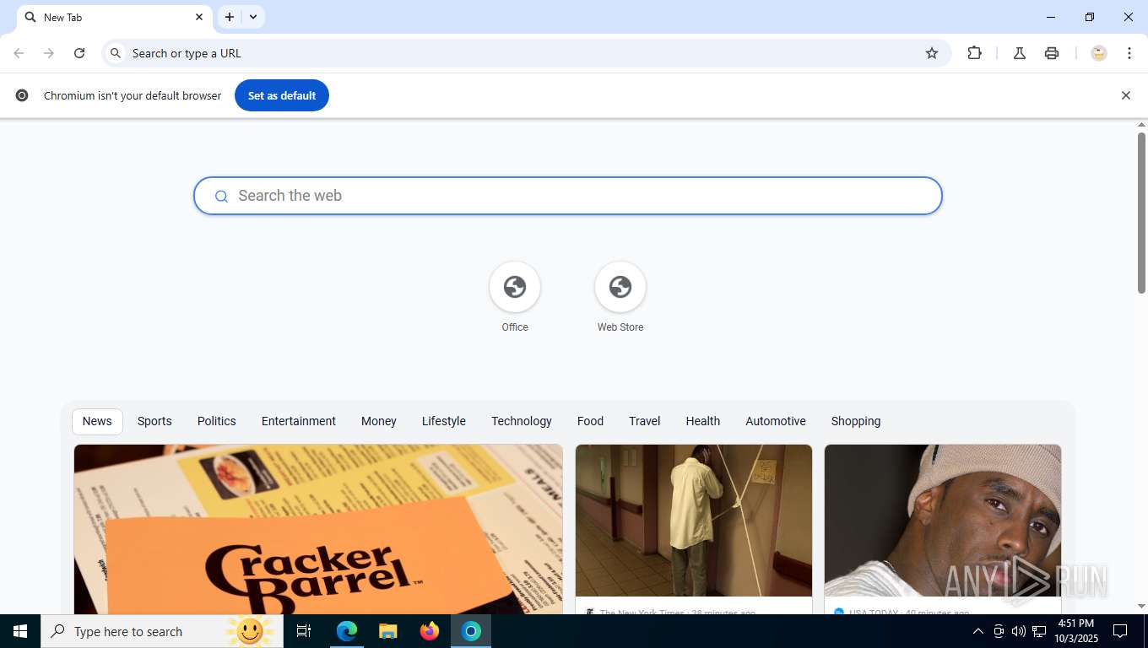The width and height of the screenshot is (1148, 648).
Task: Open the Health tab
Action: coord(703,421)
